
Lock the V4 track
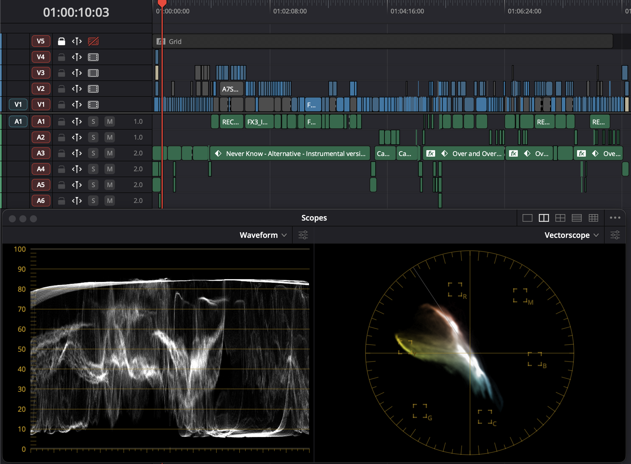pyautogui.click(x=61, y=57)
